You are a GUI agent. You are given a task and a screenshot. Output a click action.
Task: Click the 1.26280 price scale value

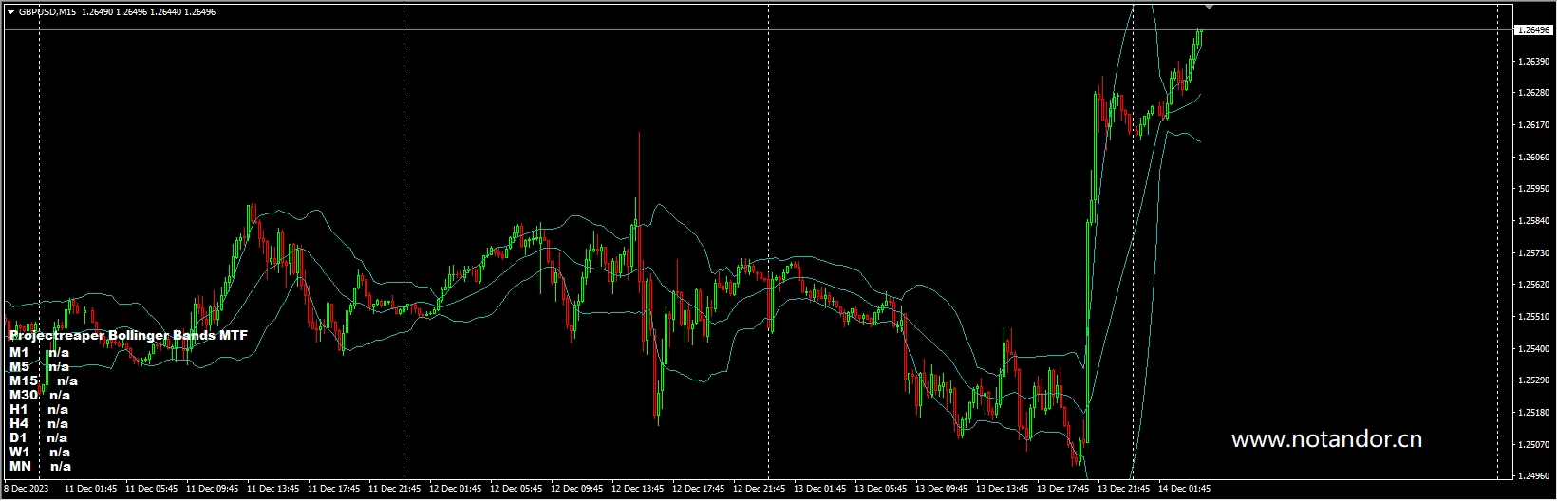coord(1533,93)
